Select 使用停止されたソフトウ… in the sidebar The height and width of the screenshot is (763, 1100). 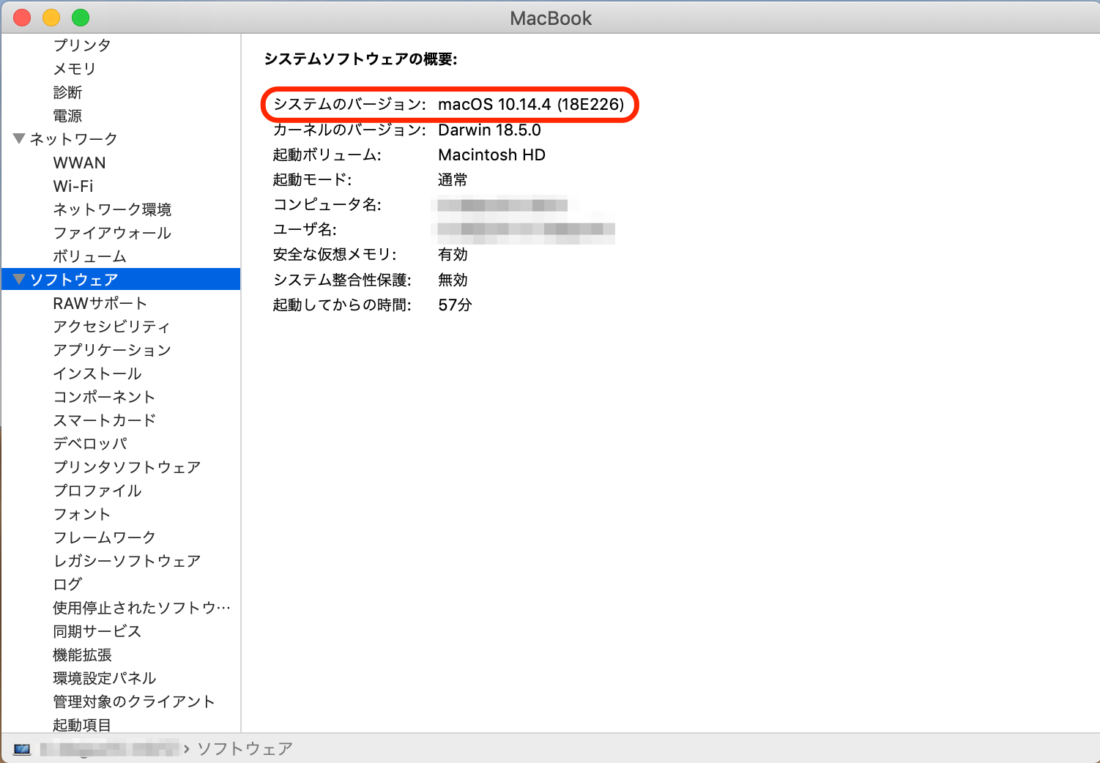pyautogui.click(x=142, y=608)
